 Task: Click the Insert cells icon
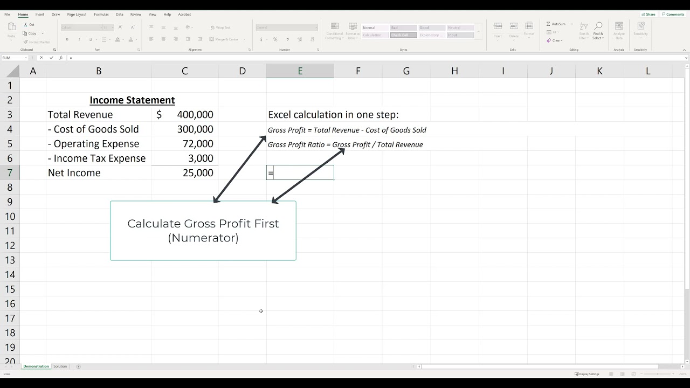[498, 26]
